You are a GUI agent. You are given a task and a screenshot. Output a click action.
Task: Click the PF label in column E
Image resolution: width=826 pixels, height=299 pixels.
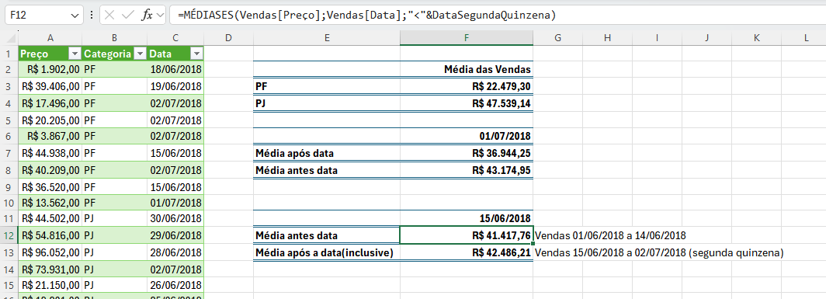pyautogui.click(x=327, y=86)
